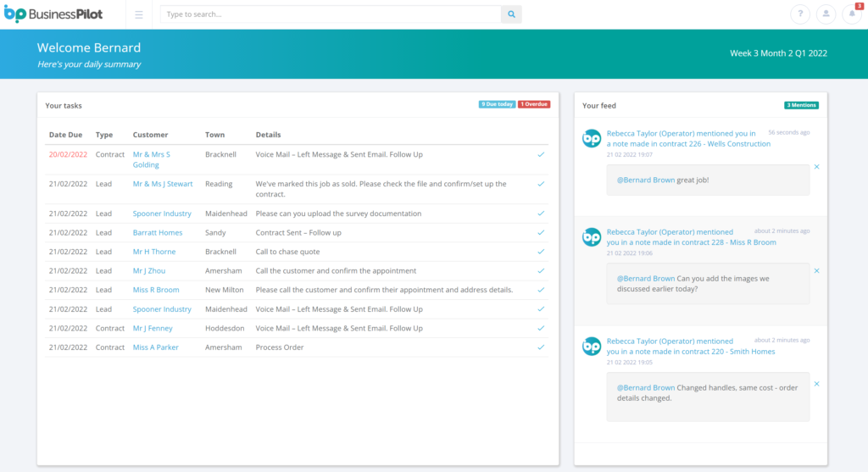
Task: Open Mr J Zhou customer link
Action: coord(149,271)
